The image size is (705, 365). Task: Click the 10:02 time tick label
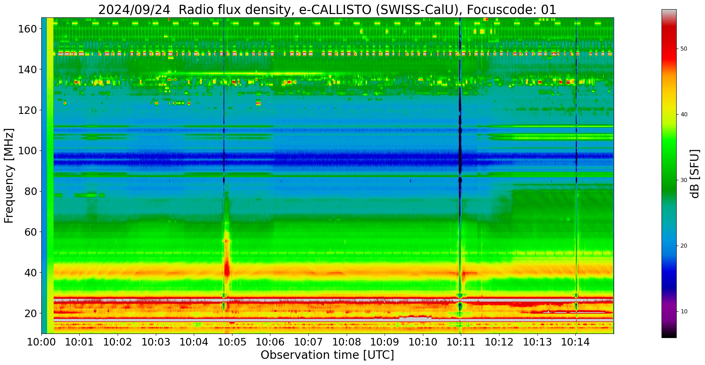[x=118, y=342]
